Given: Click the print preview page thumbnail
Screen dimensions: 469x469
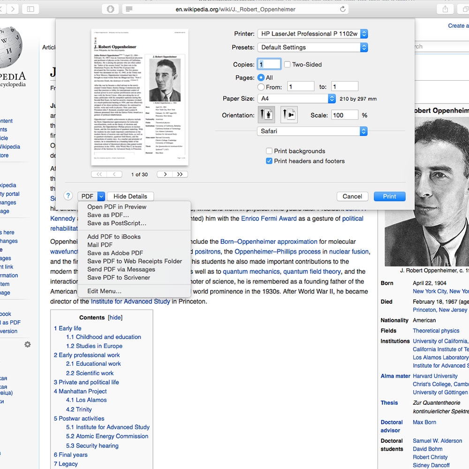Looking at the screenshot, I should [x=140, y=97].
